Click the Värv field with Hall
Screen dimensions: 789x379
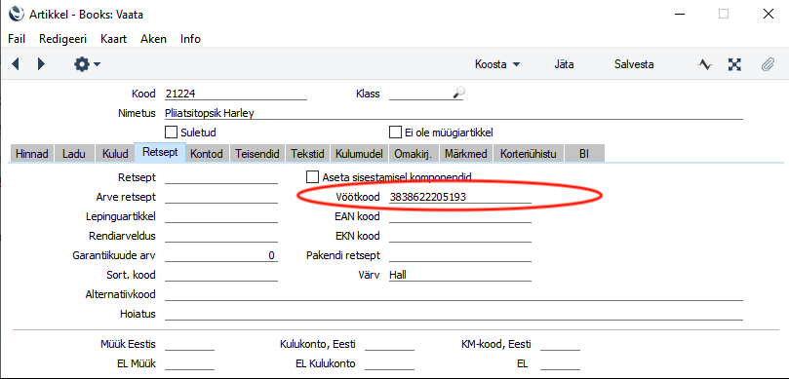click(460, 275)
